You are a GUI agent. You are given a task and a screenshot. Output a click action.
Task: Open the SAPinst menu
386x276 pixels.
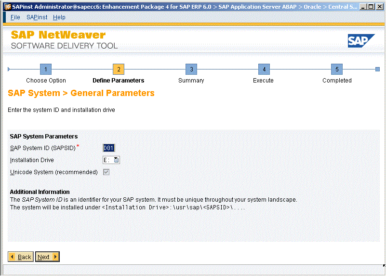[x=37, y=17]
